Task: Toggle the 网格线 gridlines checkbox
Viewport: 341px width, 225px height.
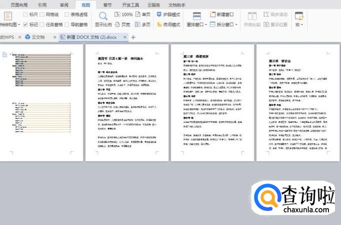Action: coord(42,15)
